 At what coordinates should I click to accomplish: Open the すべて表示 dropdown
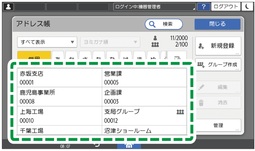pyautogui.click(x=47, y=42)
